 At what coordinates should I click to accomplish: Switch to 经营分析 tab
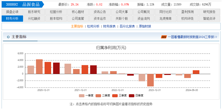(x=56, y=12)
